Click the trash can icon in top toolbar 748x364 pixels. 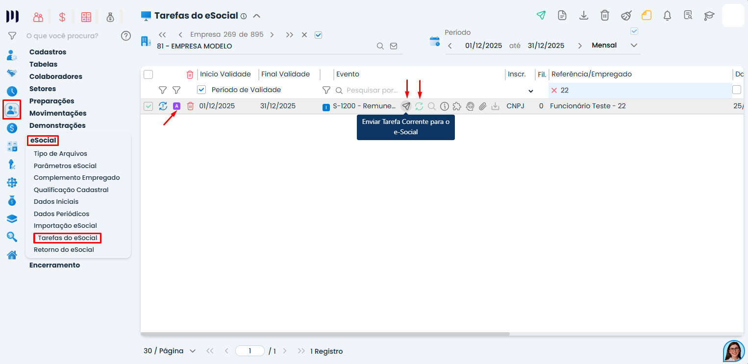coord(605,15)
